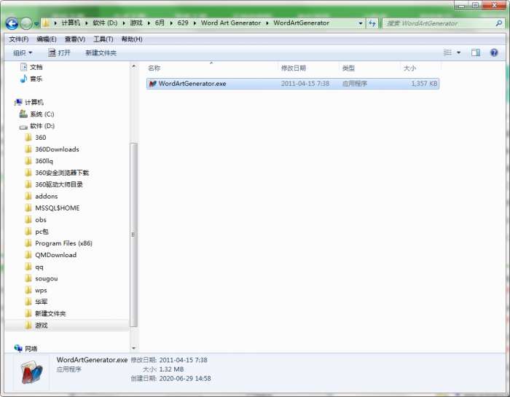
Task: Click the greyed Forward arrow button
Action: 26,23
